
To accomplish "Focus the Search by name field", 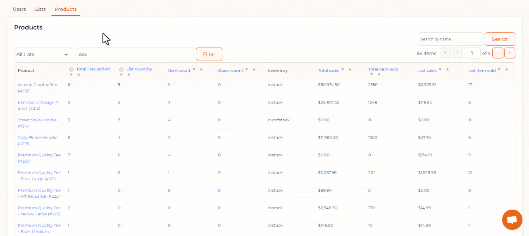I will 450,39.
